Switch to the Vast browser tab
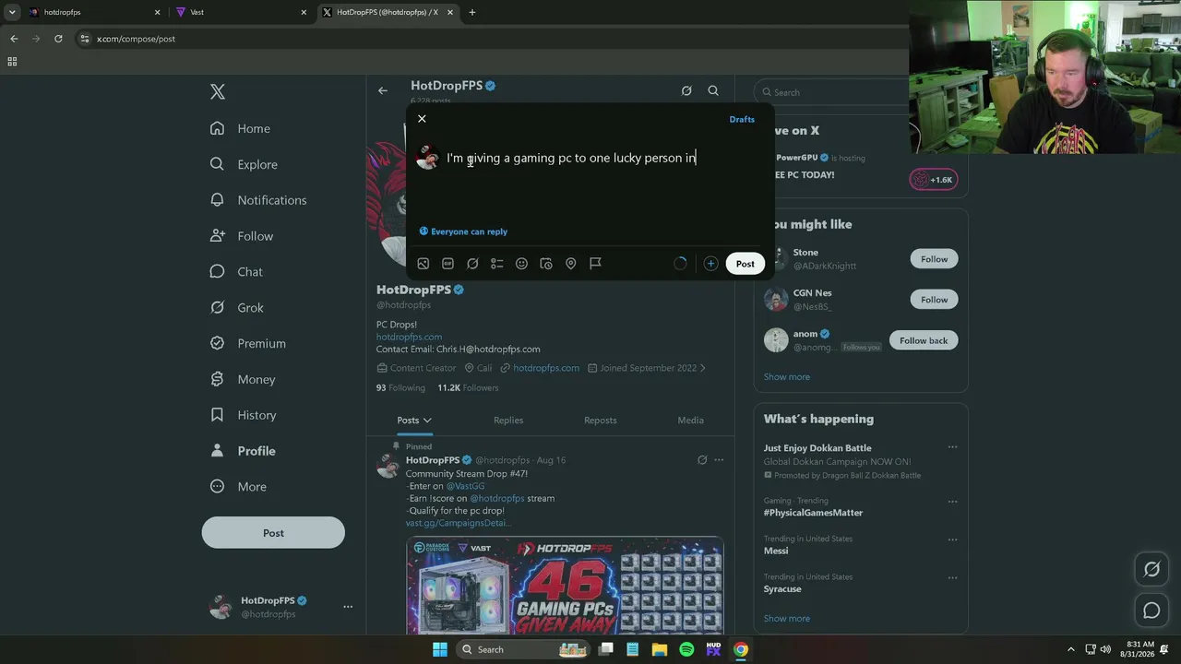The image size is (1181, 664). [243, 13]
